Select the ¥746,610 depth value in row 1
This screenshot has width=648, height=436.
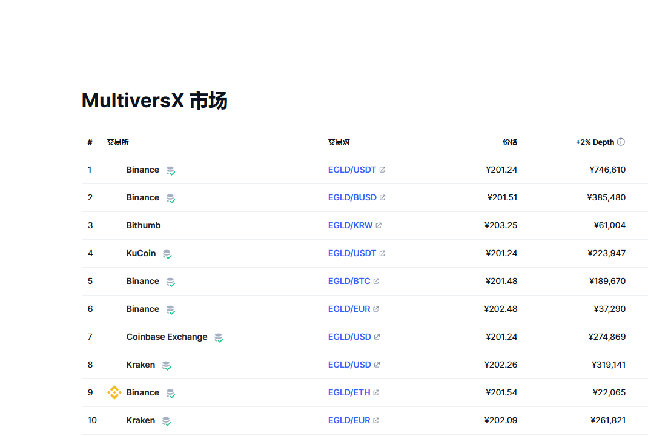607,170
